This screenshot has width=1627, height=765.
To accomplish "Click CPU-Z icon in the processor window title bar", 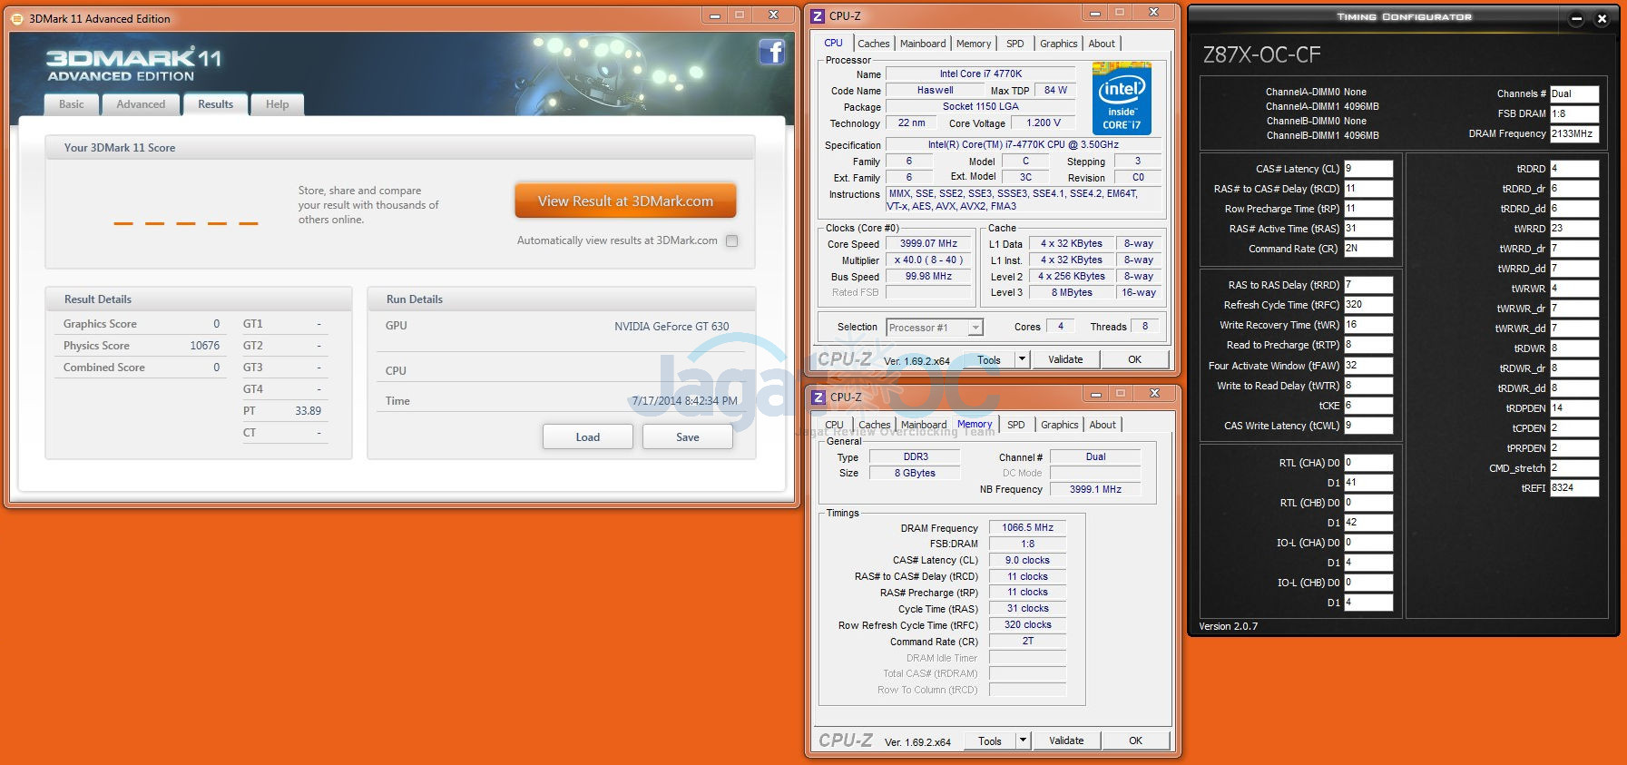I will click(818, 16).
